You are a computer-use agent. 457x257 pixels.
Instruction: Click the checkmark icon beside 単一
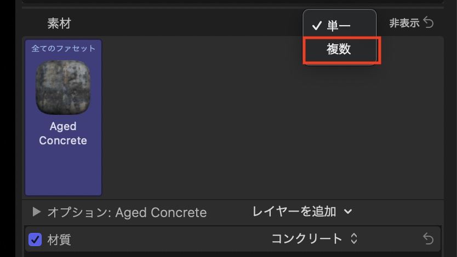[316, 26]
